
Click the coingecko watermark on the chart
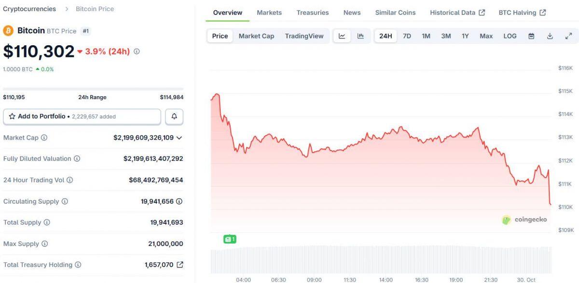tap(525, 220)
